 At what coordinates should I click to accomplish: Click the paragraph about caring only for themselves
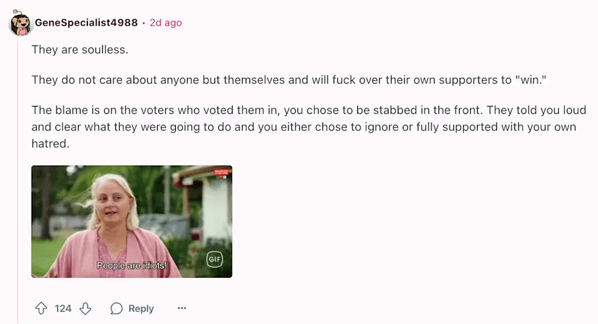[x=289, y=80]
